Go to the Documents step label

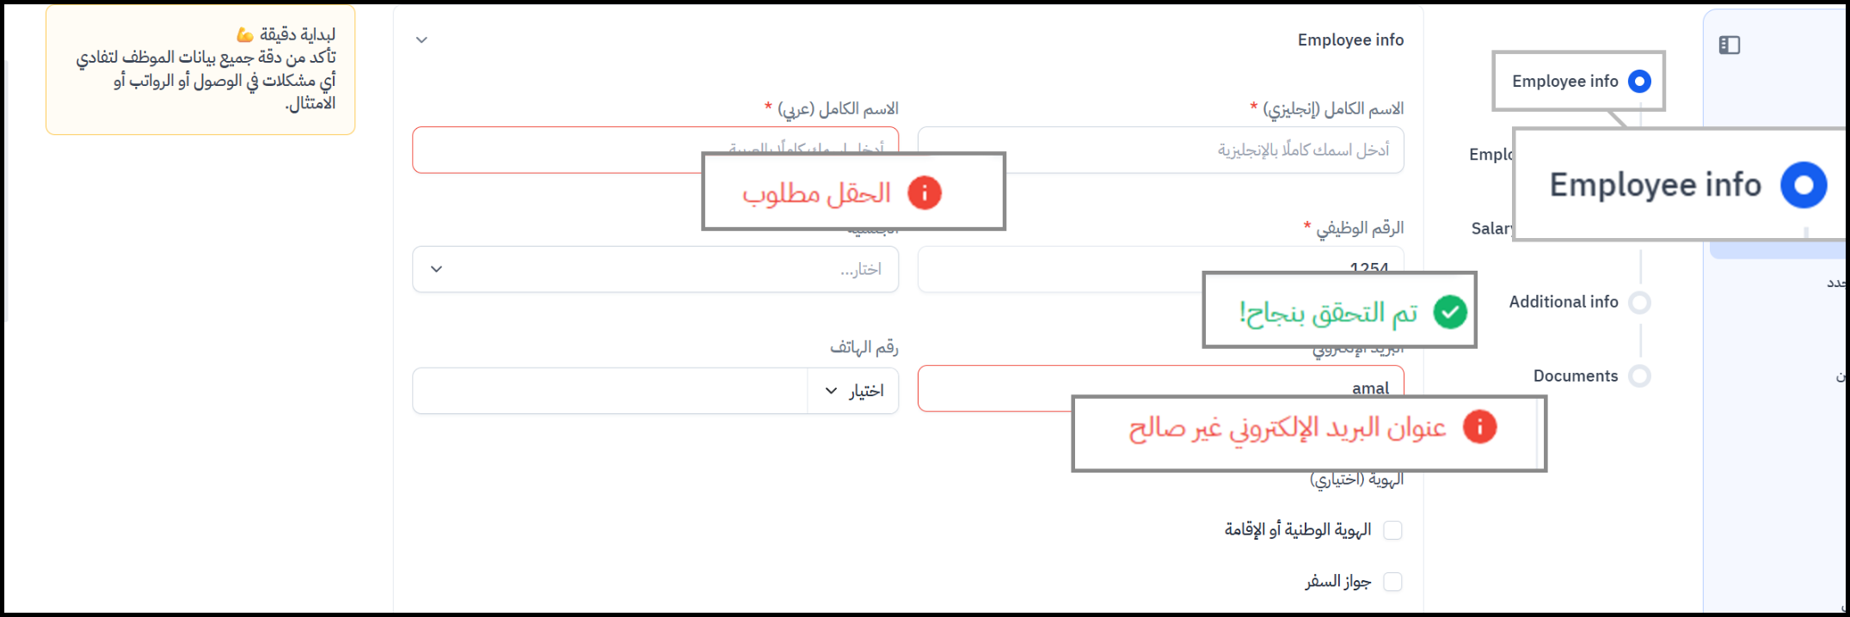[1575, 376]
